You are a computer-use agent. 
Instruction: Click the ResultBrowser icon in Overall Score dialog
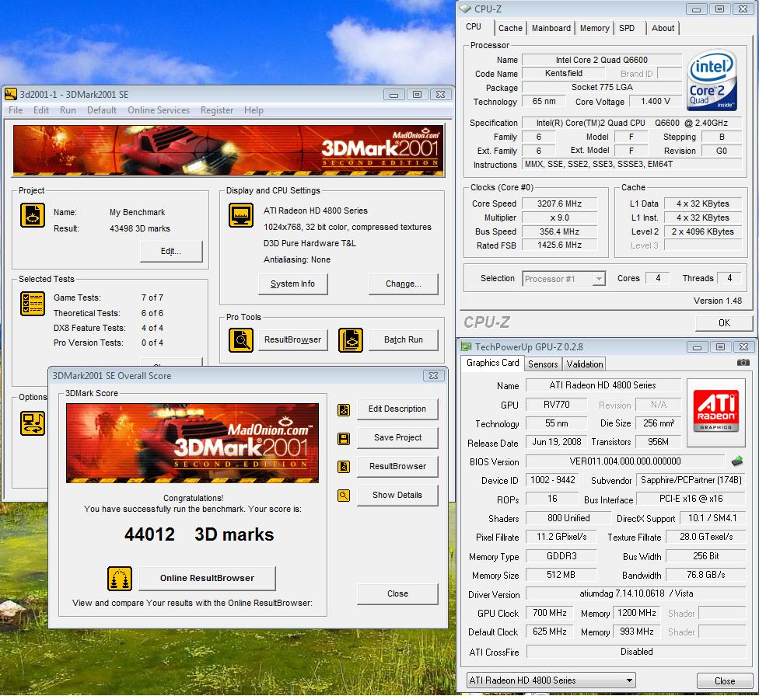(344, 467)
